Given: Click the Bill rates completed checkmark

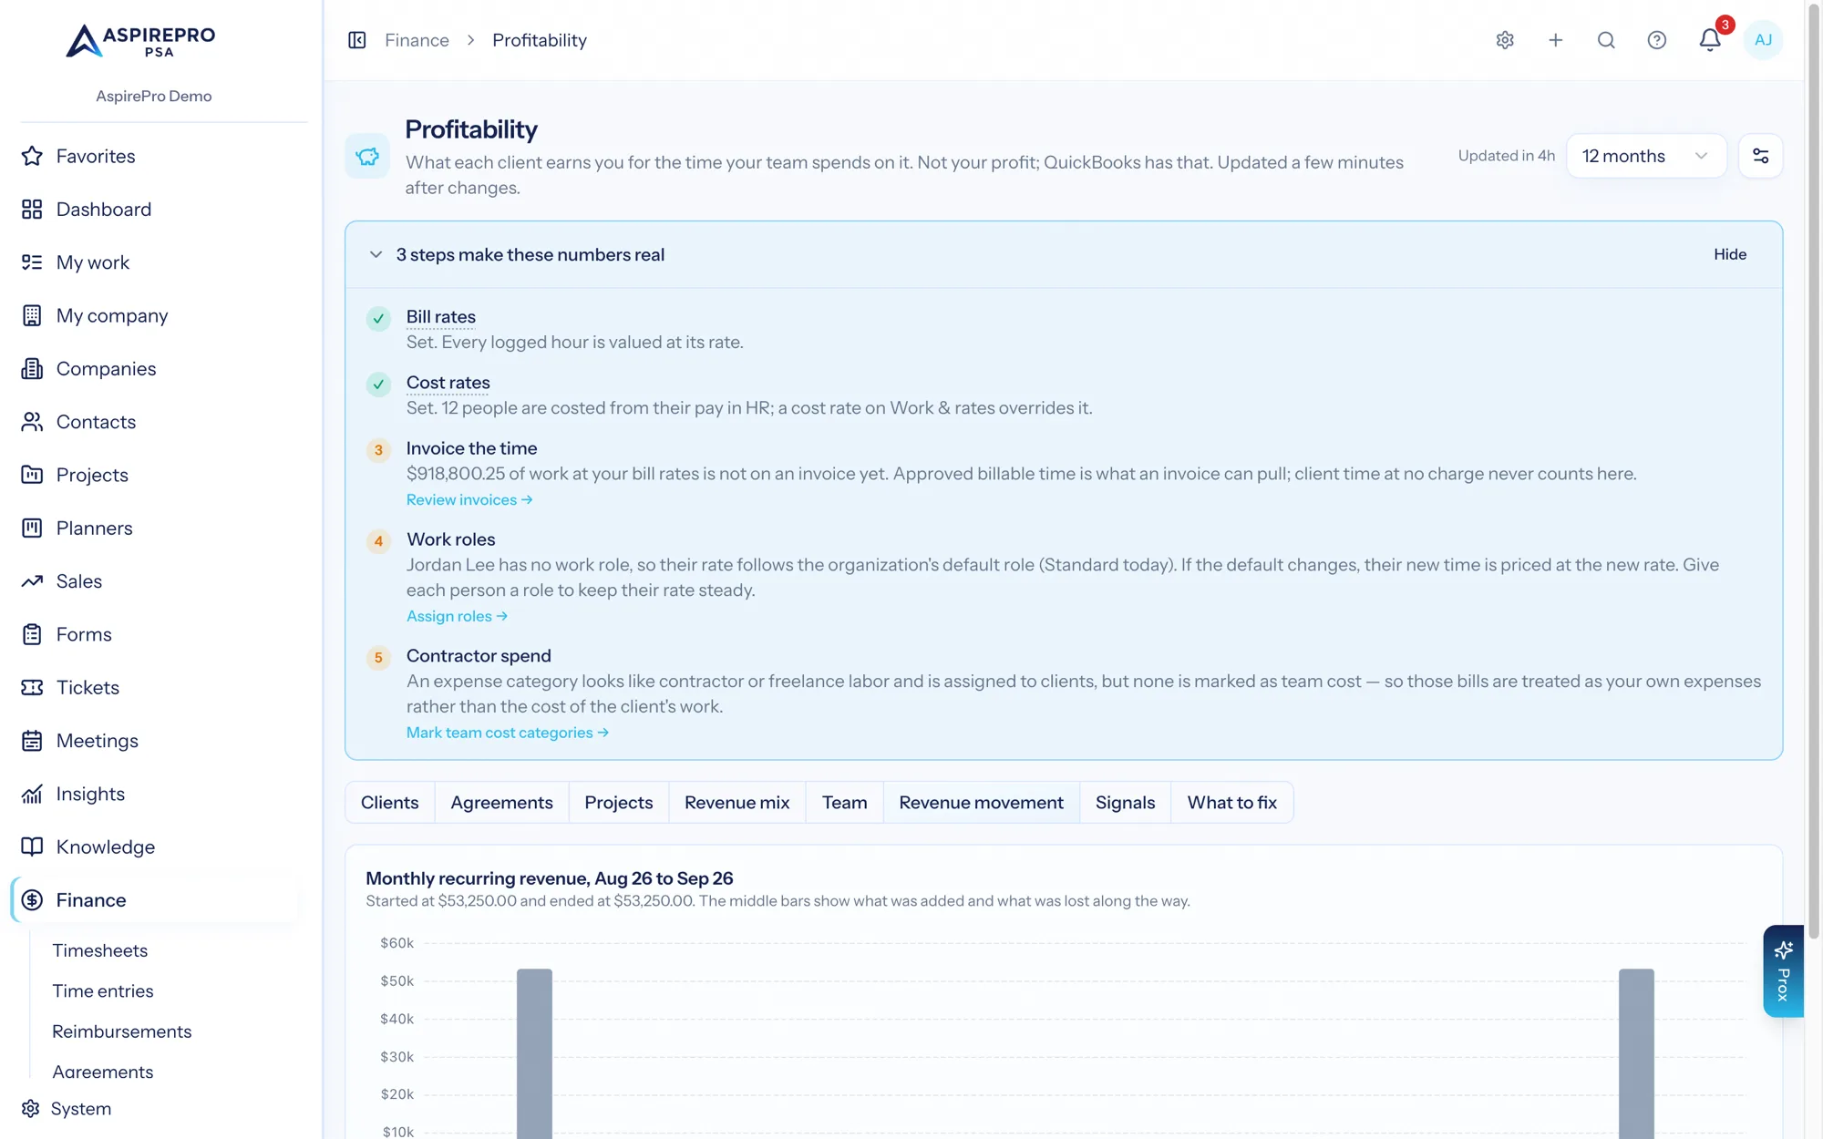Looking at the screenshot, I should point(378,319).
